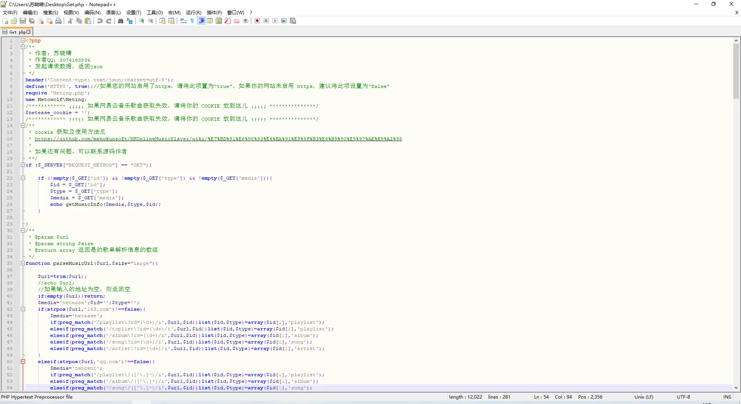Open the 设置(T) menu
The width and height of the screenshot is (741, 404).
(134, 13)
